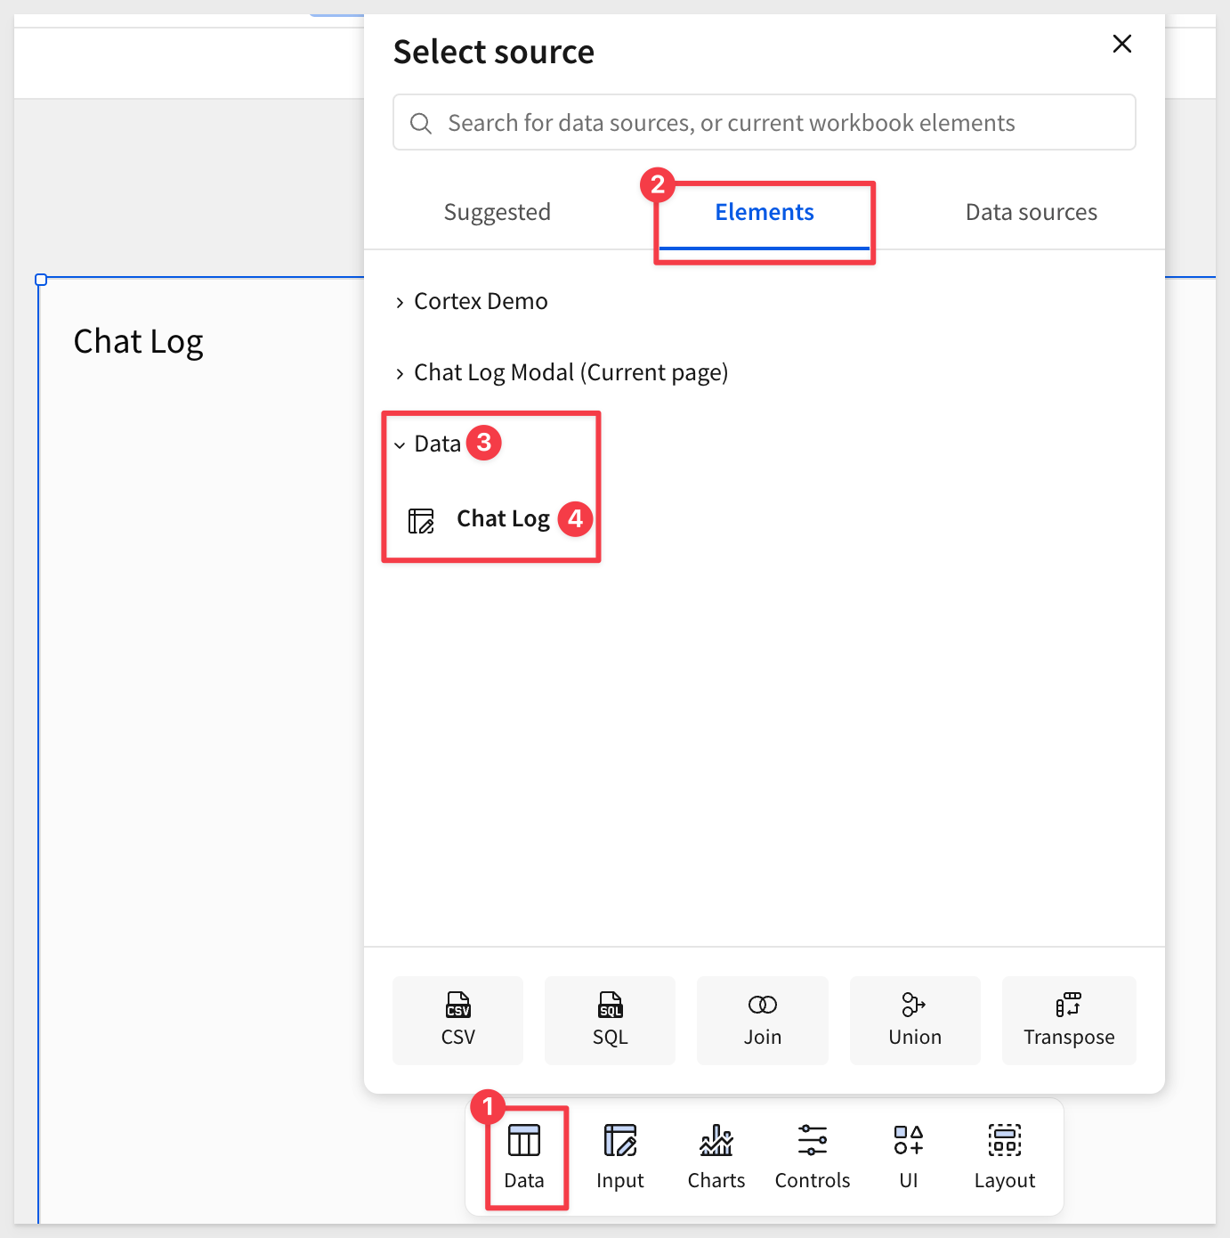Expand Chat Log Modal (Current page)

click(x=570, y=373)
